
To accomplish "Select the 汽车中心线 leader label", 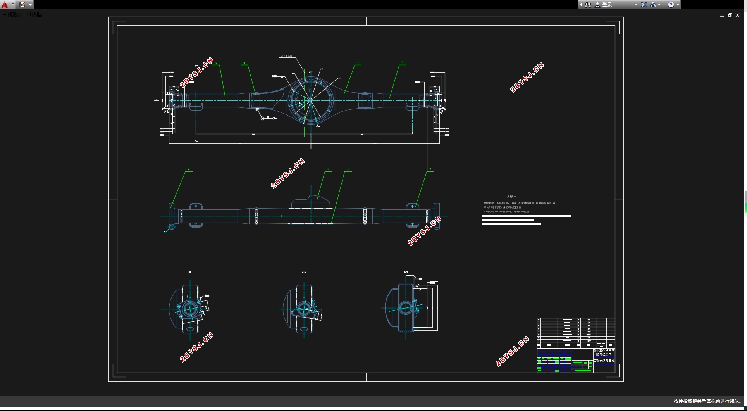I will click(286, 57).
